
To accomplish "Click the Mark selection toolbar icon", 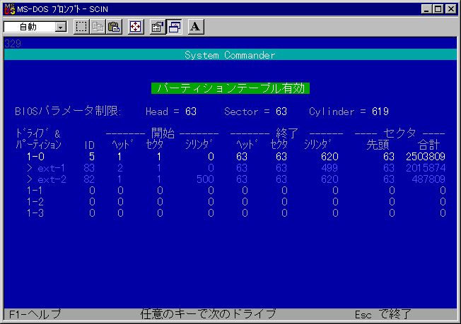I will click(x=81, y=27).
